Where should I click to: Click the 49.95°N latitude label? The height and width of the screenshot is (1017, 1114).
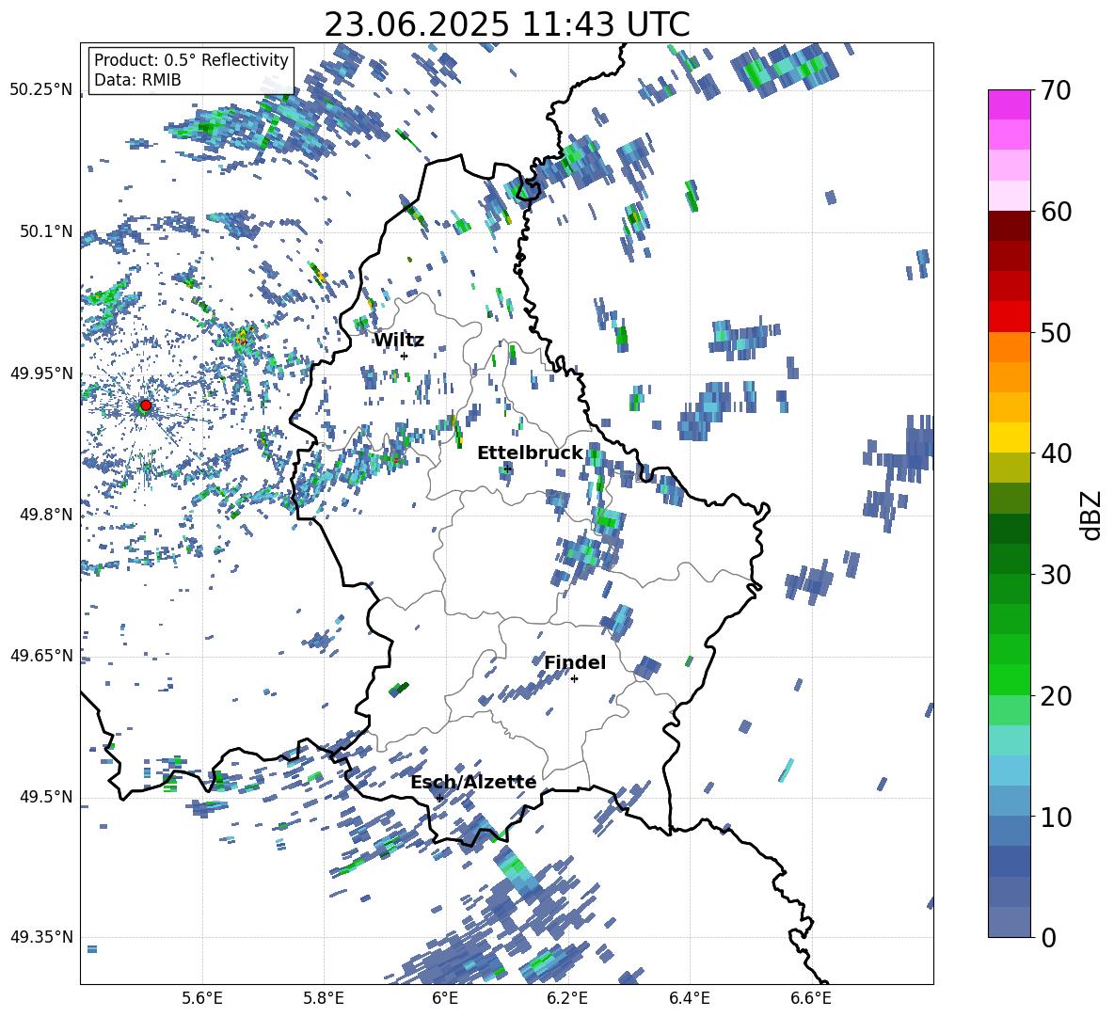pos(41,373)
